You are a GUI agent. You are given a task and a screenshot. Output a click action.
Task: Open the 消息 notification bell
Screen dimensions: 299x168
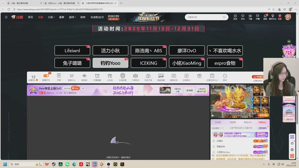pos(265,17)
